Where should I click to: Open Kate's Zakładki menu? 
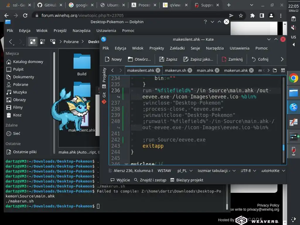click(177, 48)
